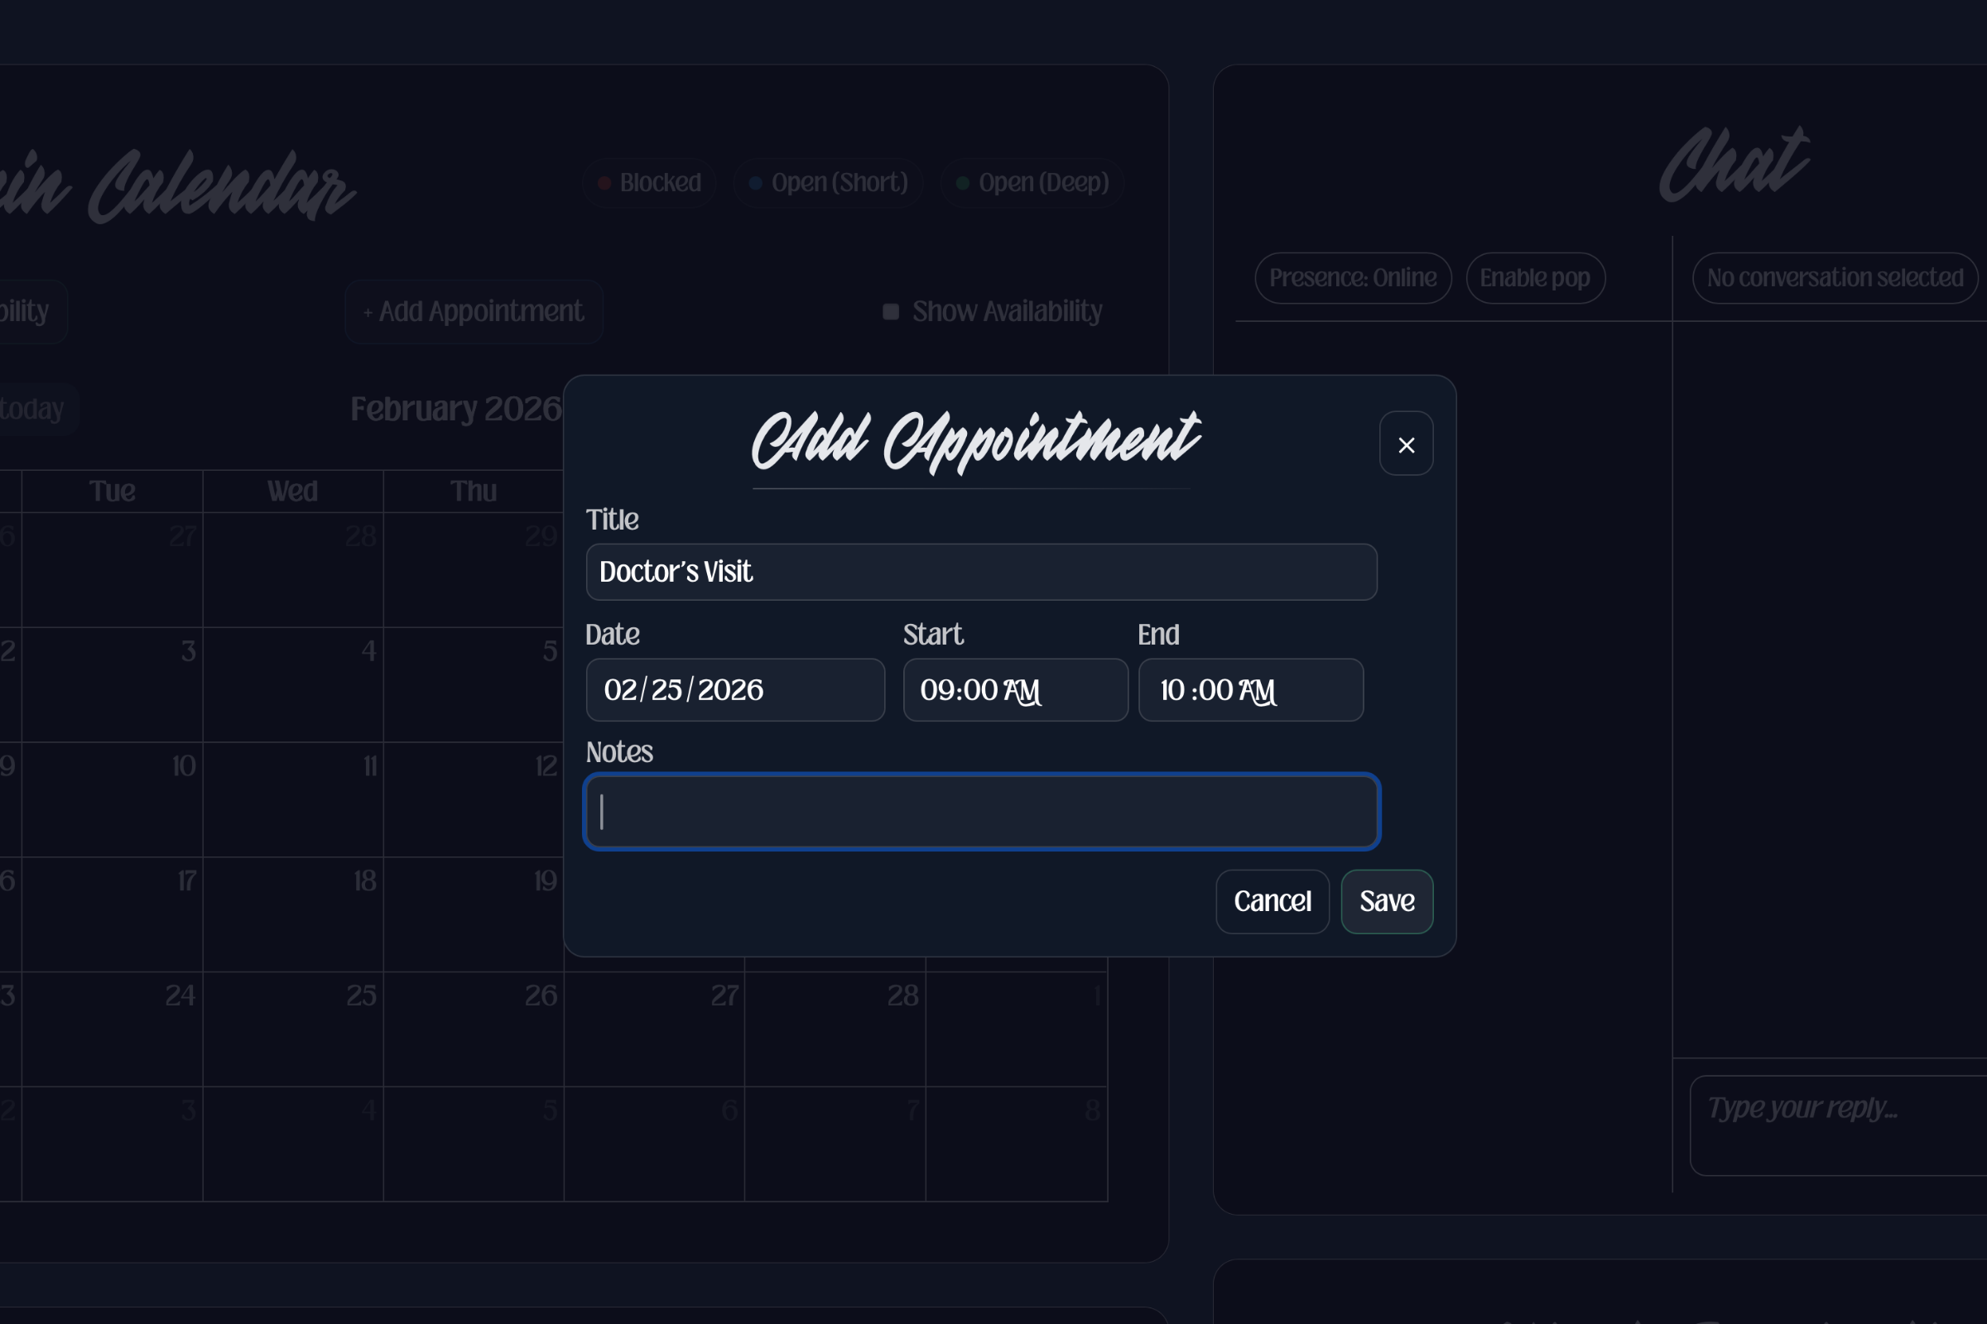Click the Open (Short) legend chip
Image resolution: width=1987 pixels, height=1324 pixels.
(x=828, y=182)
